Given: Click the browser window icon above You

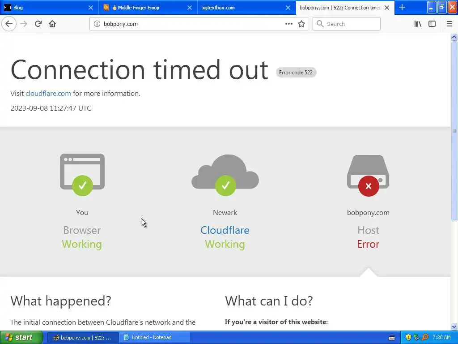Looking at the screenshot, I should point(82,175).
